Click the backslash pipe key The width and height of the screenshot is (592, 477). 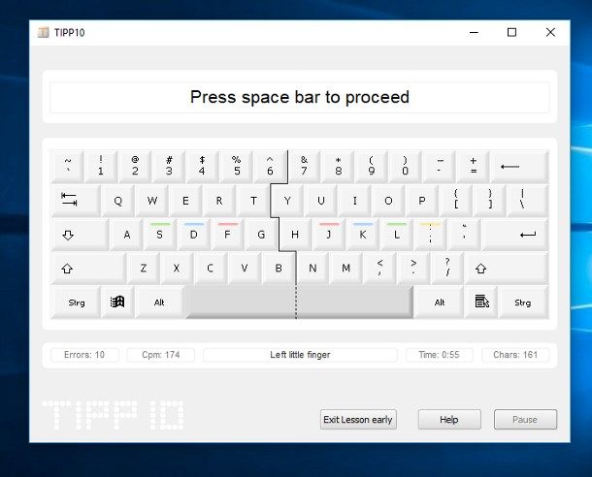tap(527, 201)
